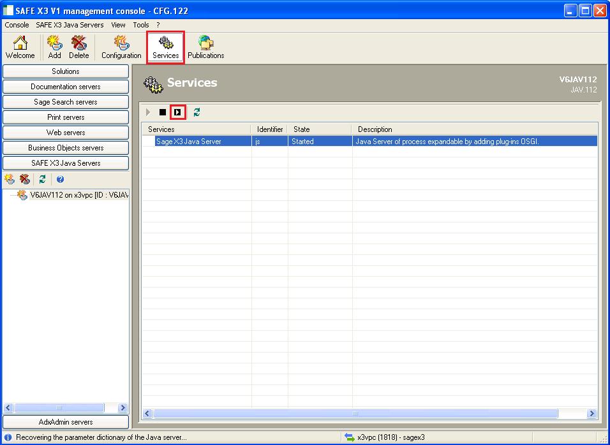Image resolution: width=610 pixels, height=445 pixels.
Task: Expand the Sage Search servers section
Action: [x=66, y=102]
